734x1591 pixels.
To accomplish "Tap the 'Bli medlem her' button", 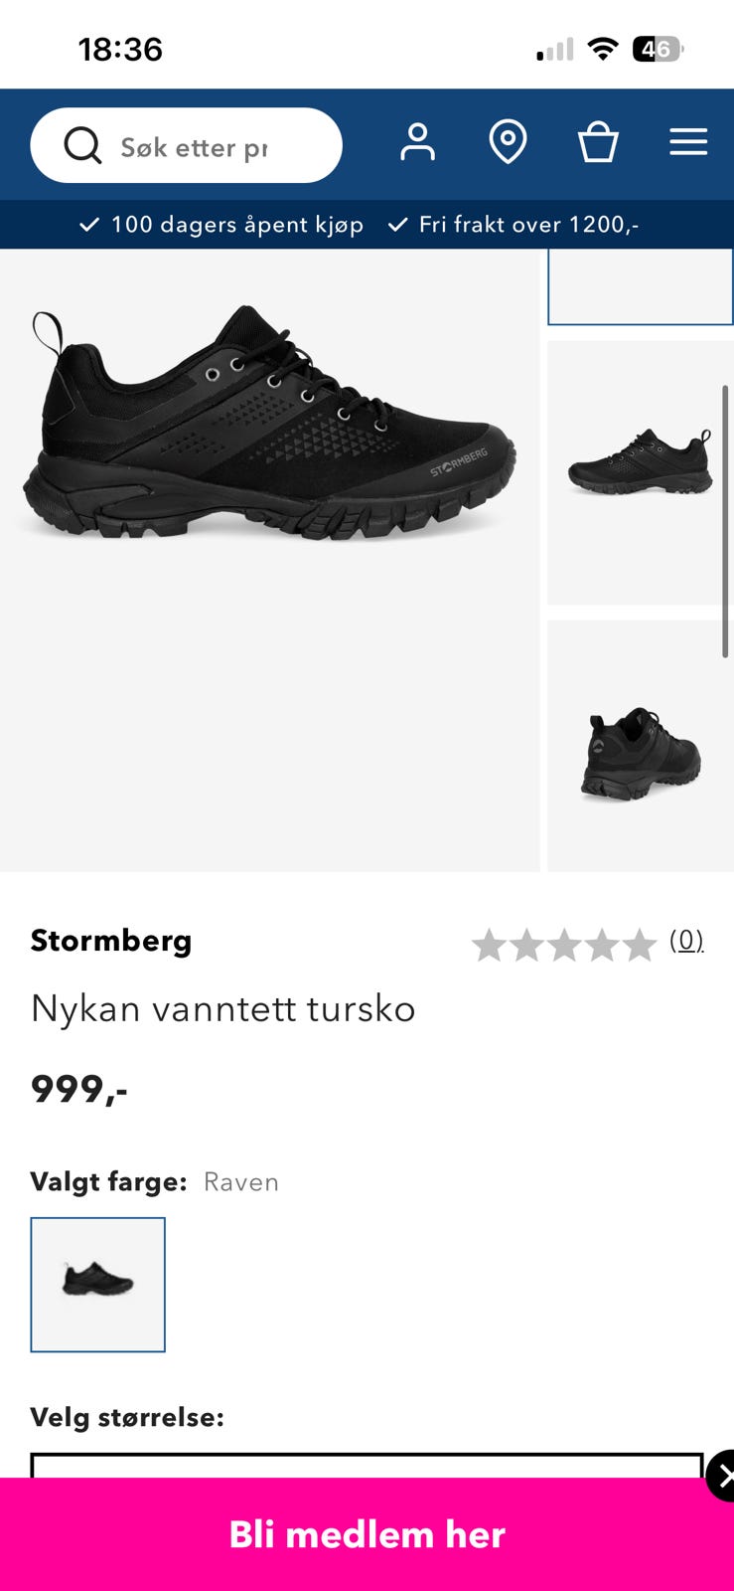I will 367,1534.
